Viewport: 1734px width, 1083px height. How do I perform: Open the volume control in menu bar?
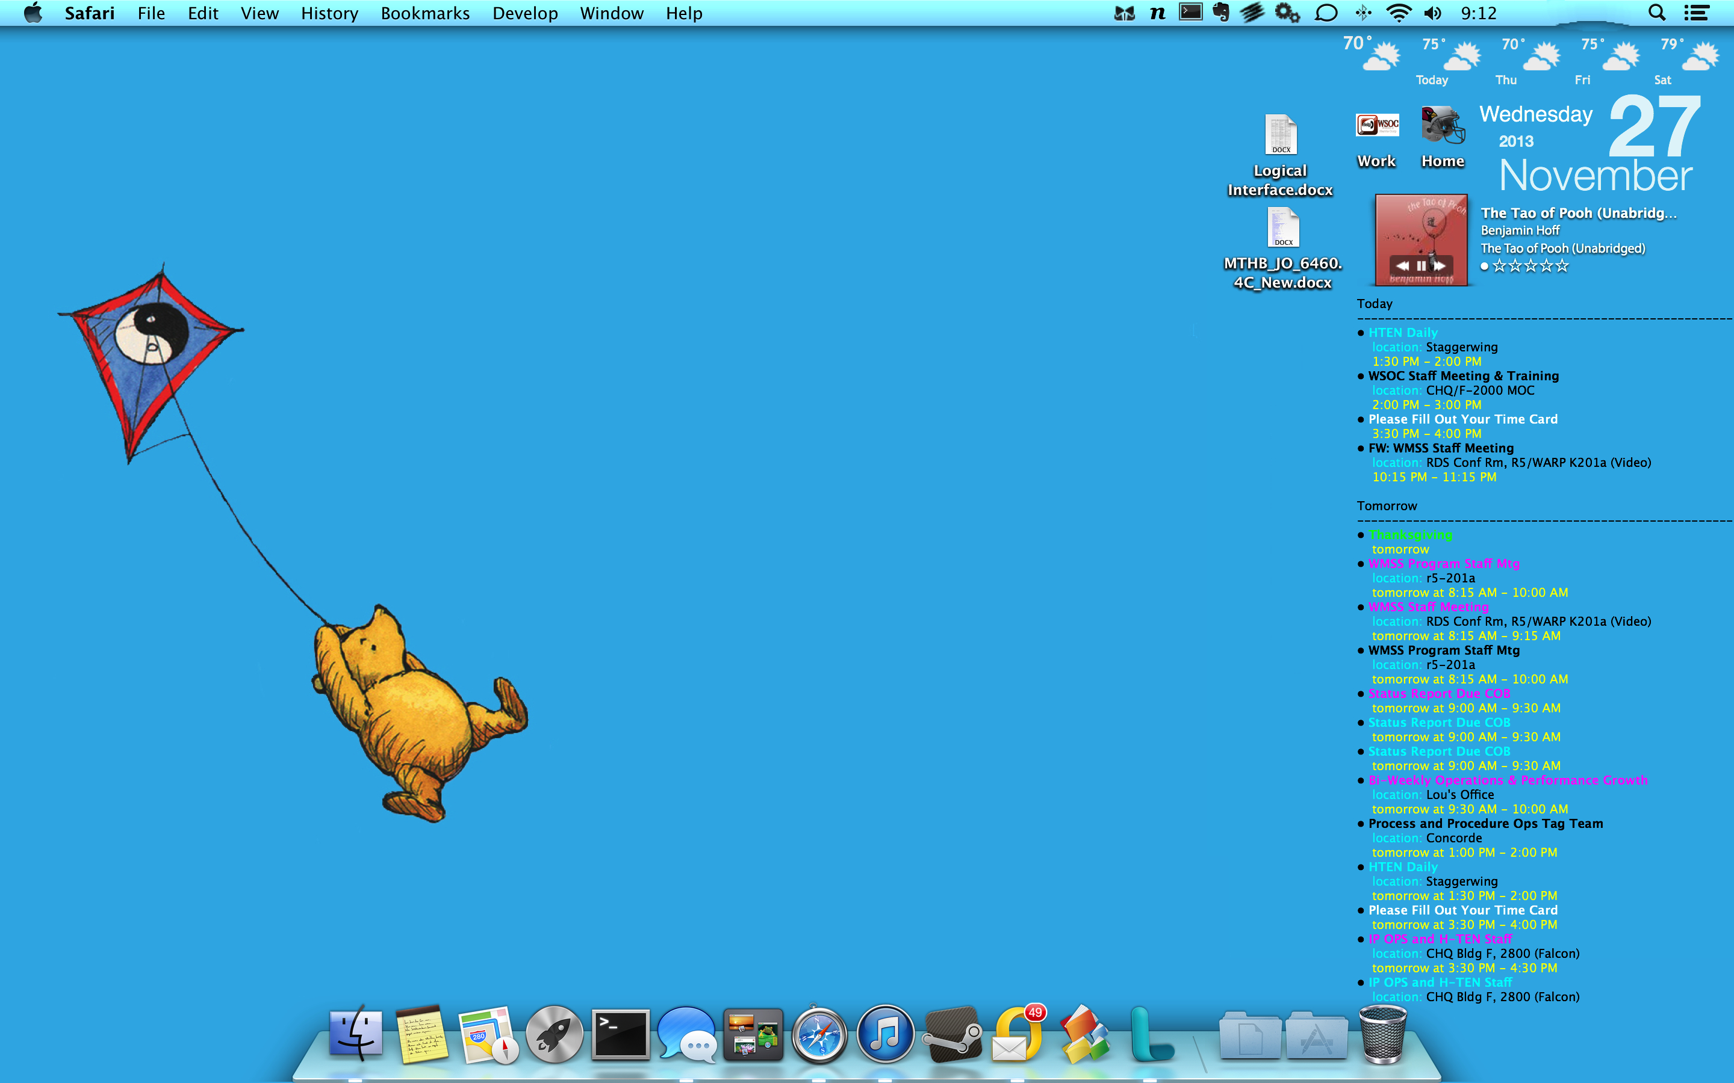pyautogui.click(x=1433, y=13)
